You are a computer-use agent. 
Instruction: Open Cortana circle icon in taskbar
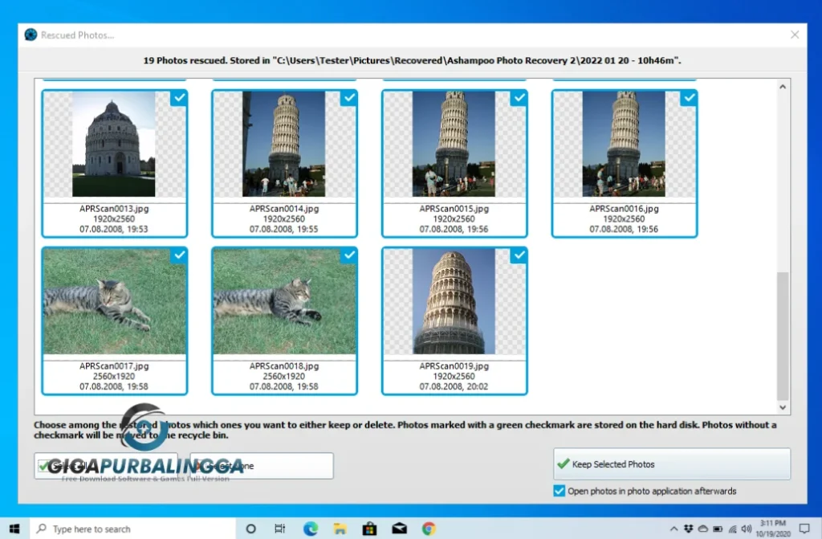250,529
